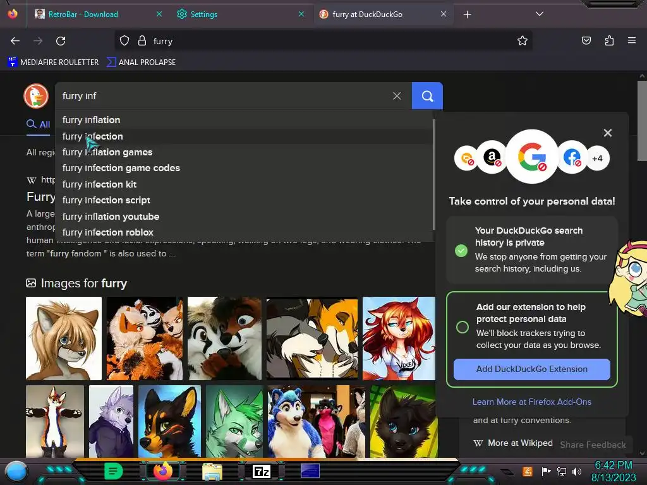Screen dimensions: 647x485
Task: Open the 7-Zip taskbar icon
Action: [x=262, y=471]
